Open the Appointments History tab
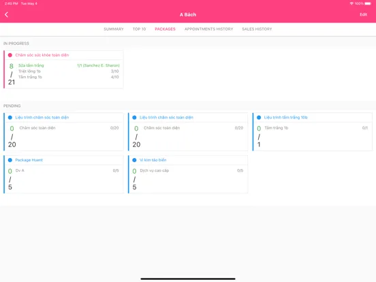 click(x=208, y=29)
